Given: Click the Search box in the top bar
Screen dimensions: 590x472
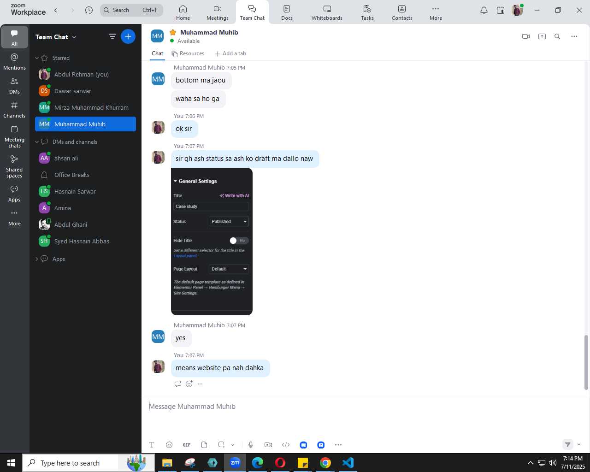Looking at the screenshot, I should (x=131, y=10).
